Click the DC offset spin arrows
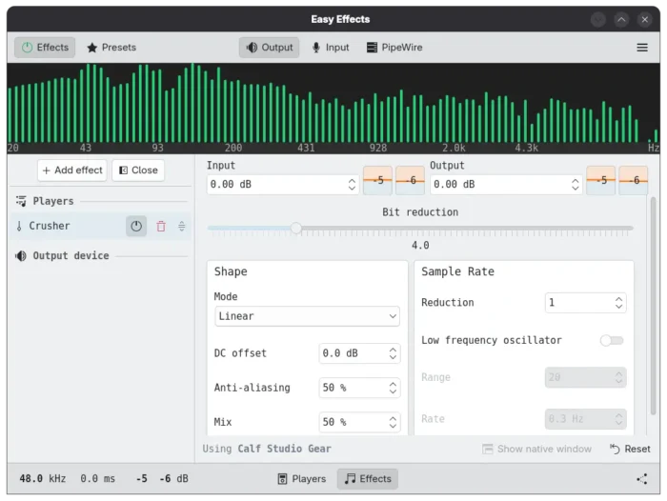667x501 pixels. [393, 353]
